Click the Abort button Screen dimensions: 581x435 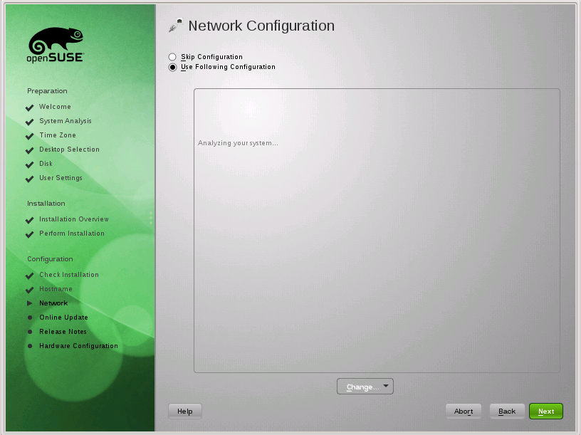[x=464, y=412]
